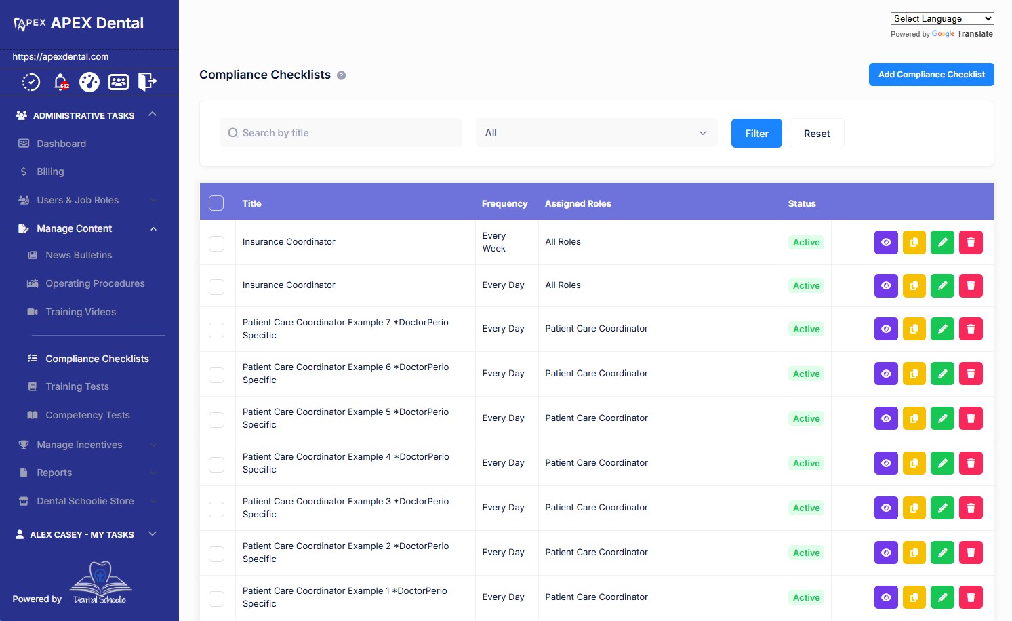Open the notifications bell icon

coord(61,82)
